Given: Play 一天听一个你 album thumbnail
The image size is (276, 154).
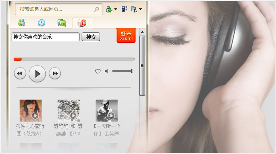Looking at the screenshot, I should pos(107,110).
